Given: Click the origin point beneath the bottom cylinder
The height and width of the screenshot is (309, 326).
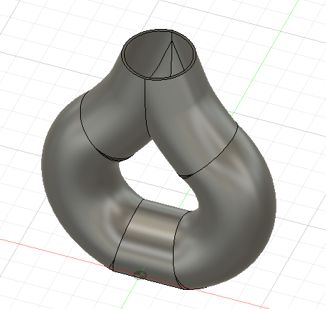Looking at the screenshot, I should (140, 274).
